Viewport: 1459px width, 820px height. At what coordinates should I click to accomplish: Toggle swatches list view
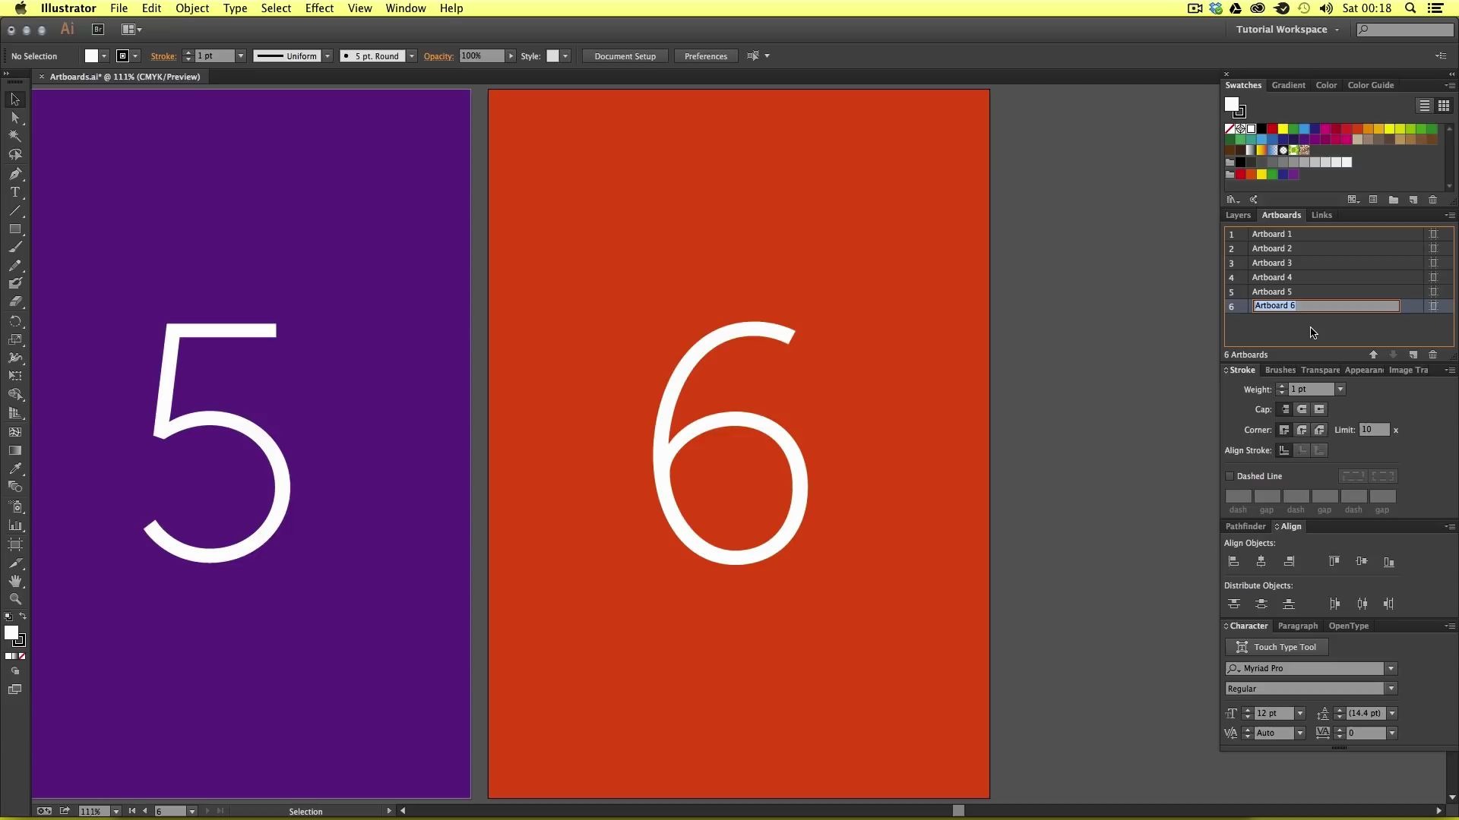pos(1424,106)
